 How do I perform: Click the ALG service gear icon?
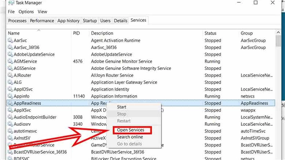coord(10,82)
